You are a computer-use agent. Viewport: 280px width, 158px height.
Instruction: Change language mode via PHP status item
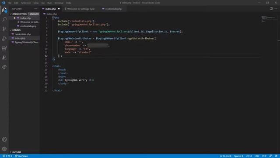tap(264, 156)
